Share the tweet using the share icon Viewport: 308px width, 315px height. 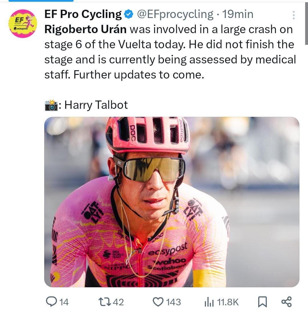[286, 302]
